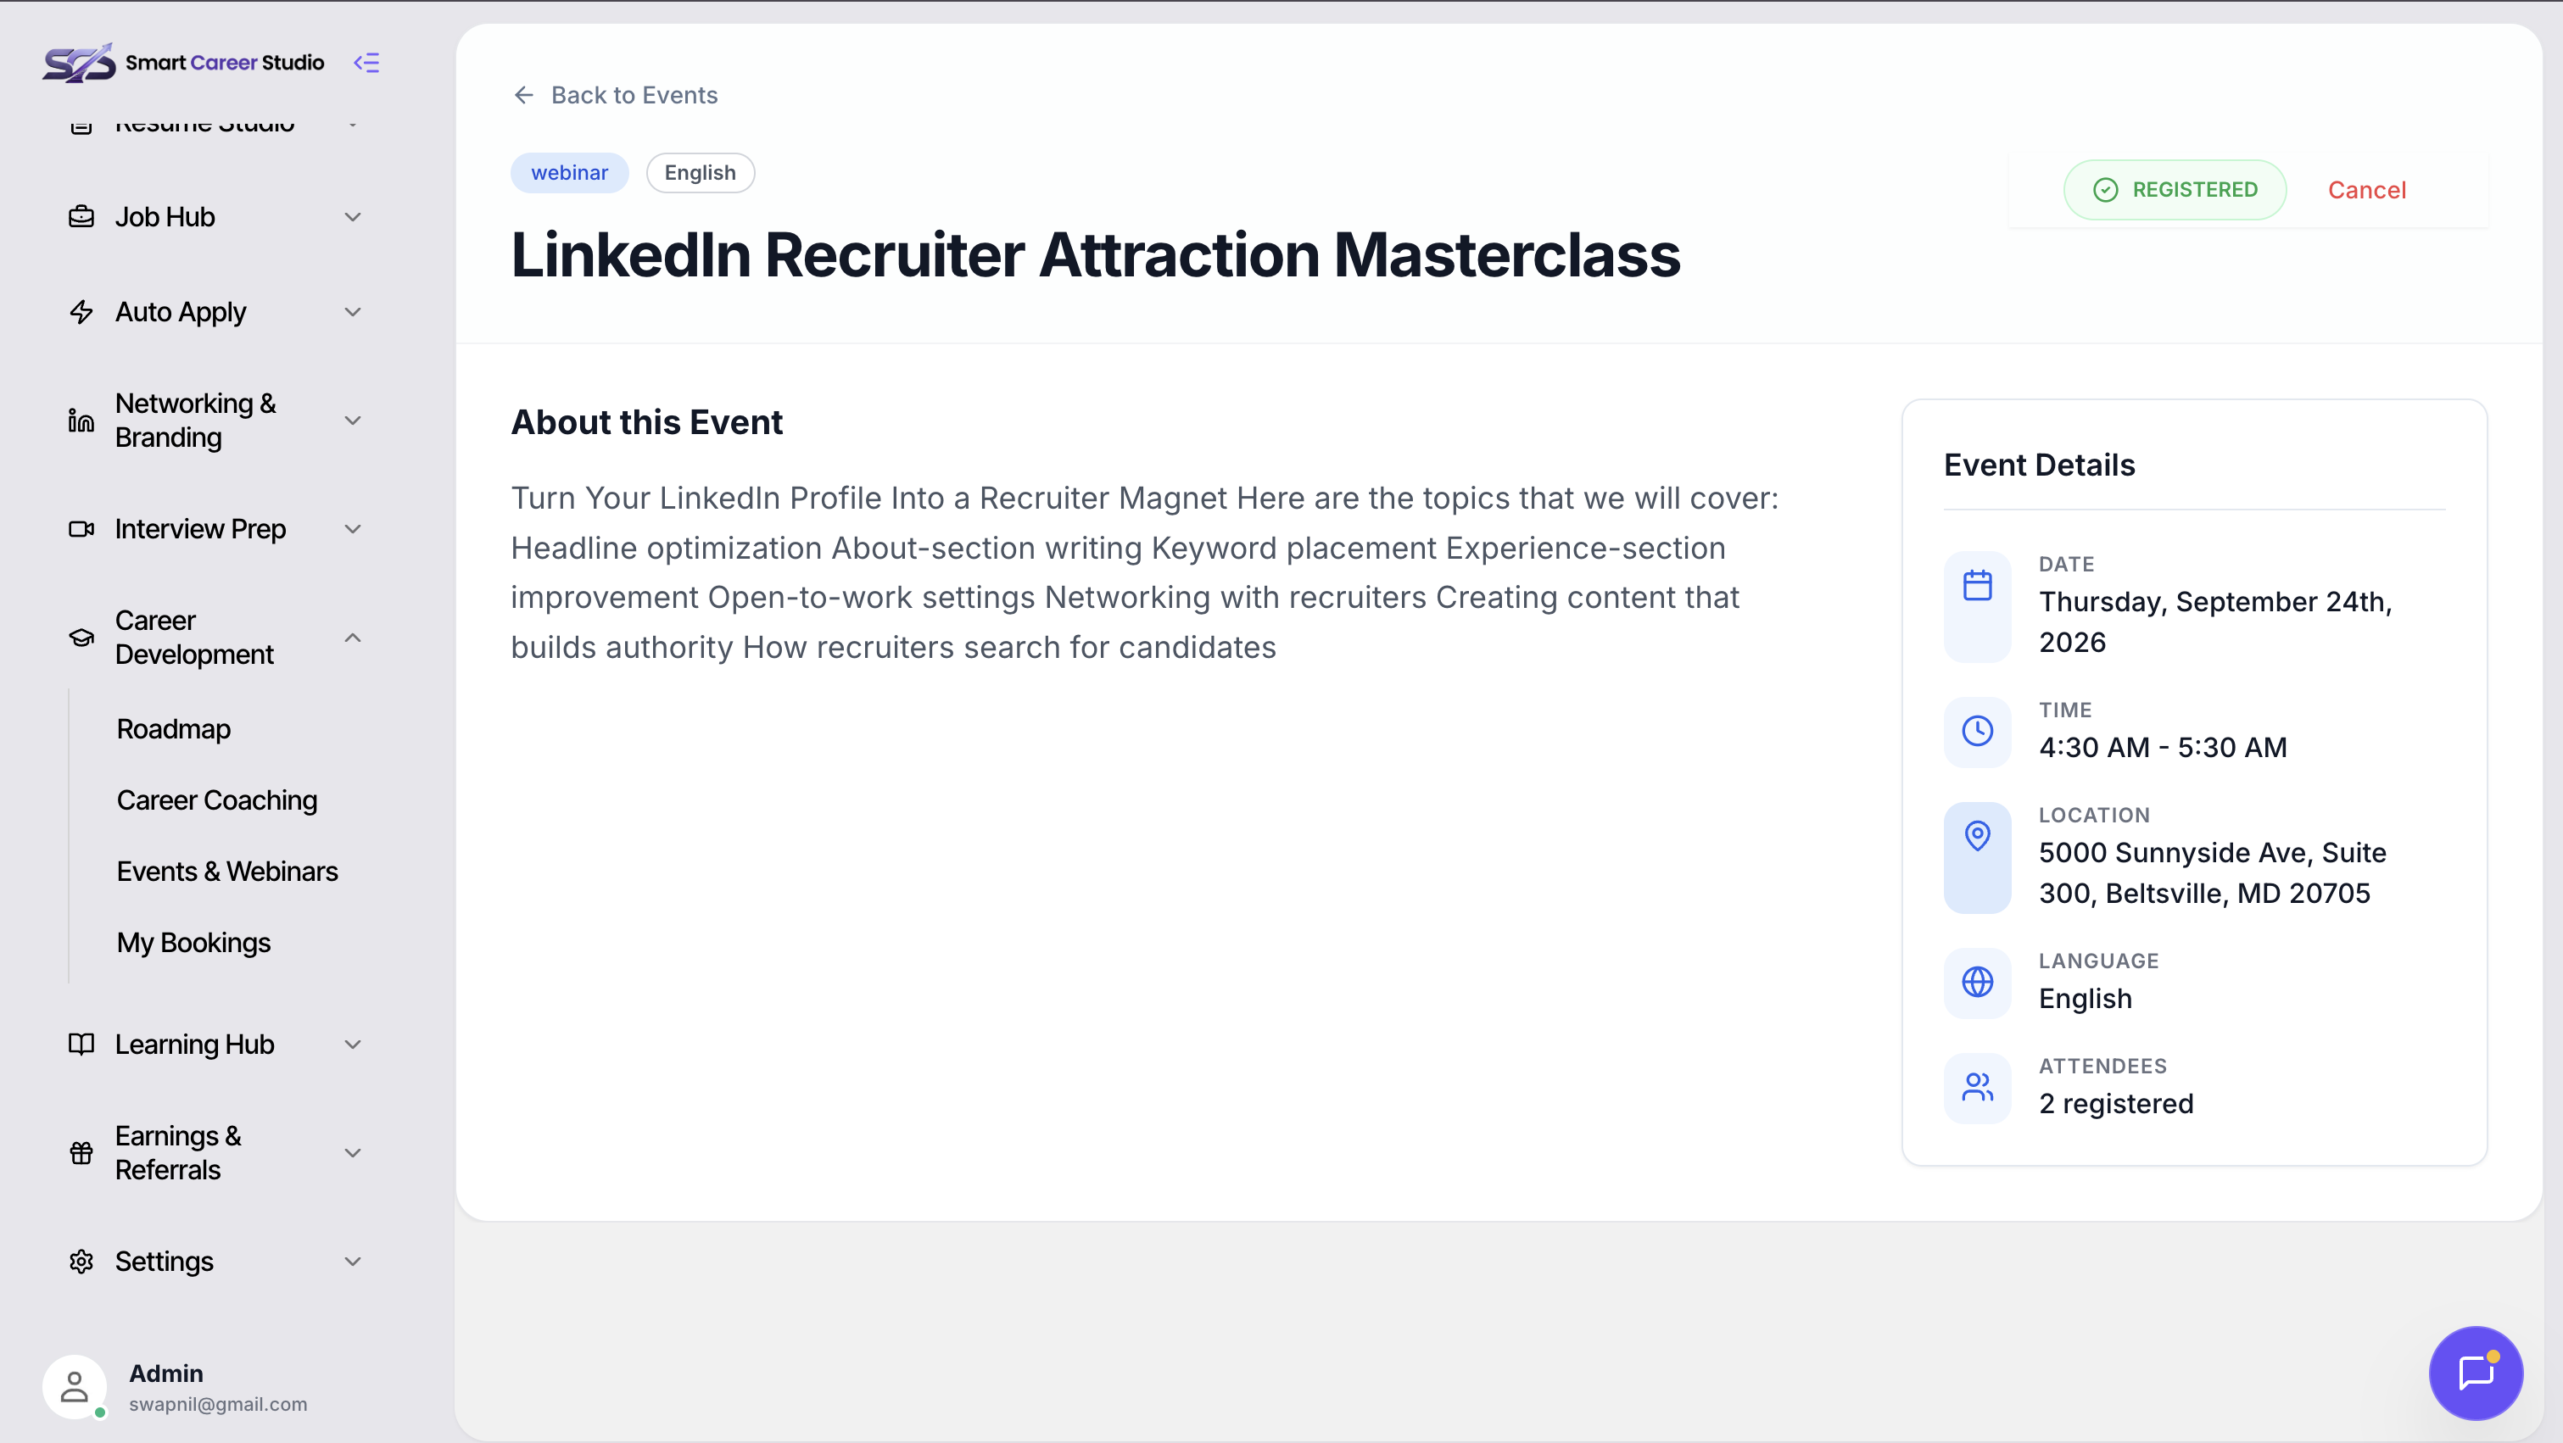2563x1443 pixels.
Task: Go to Events & Webinars
Action: click(228, 872)
